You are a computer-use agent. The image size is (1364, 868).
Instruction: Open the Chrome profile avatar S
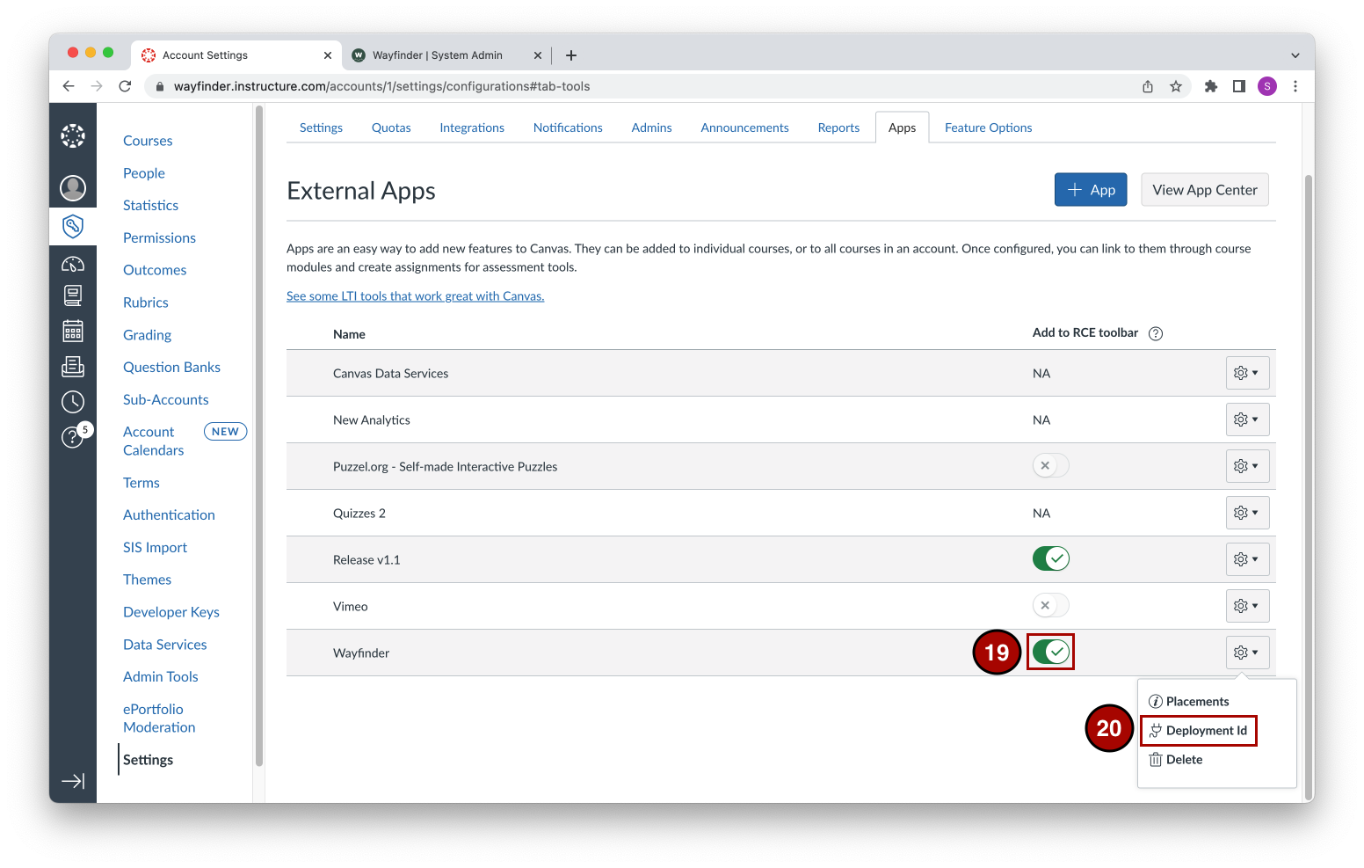click(x=1267, y=86)
